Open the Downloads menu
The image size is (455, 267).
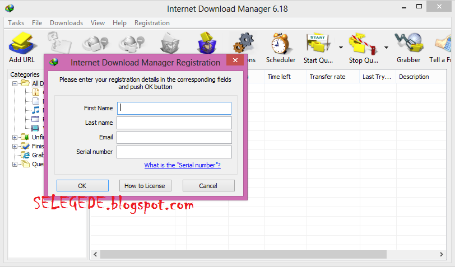[x=66, y=23]
